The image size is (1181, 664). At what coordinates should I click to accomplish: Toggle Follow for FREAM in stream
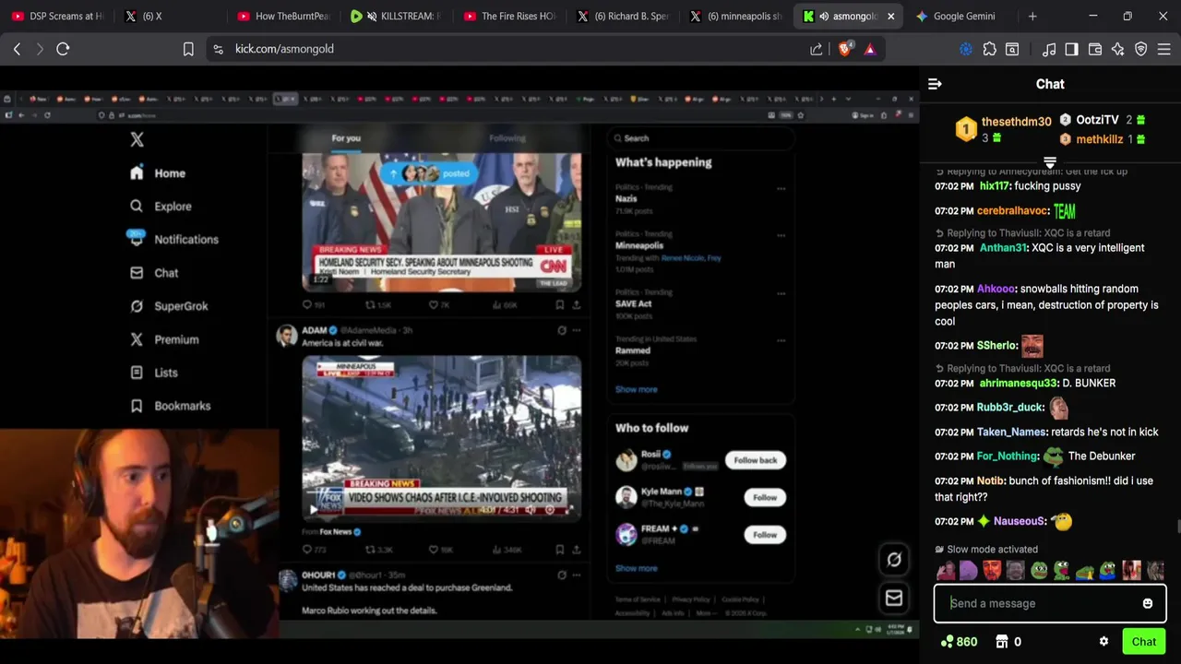(x=765, y=535)
